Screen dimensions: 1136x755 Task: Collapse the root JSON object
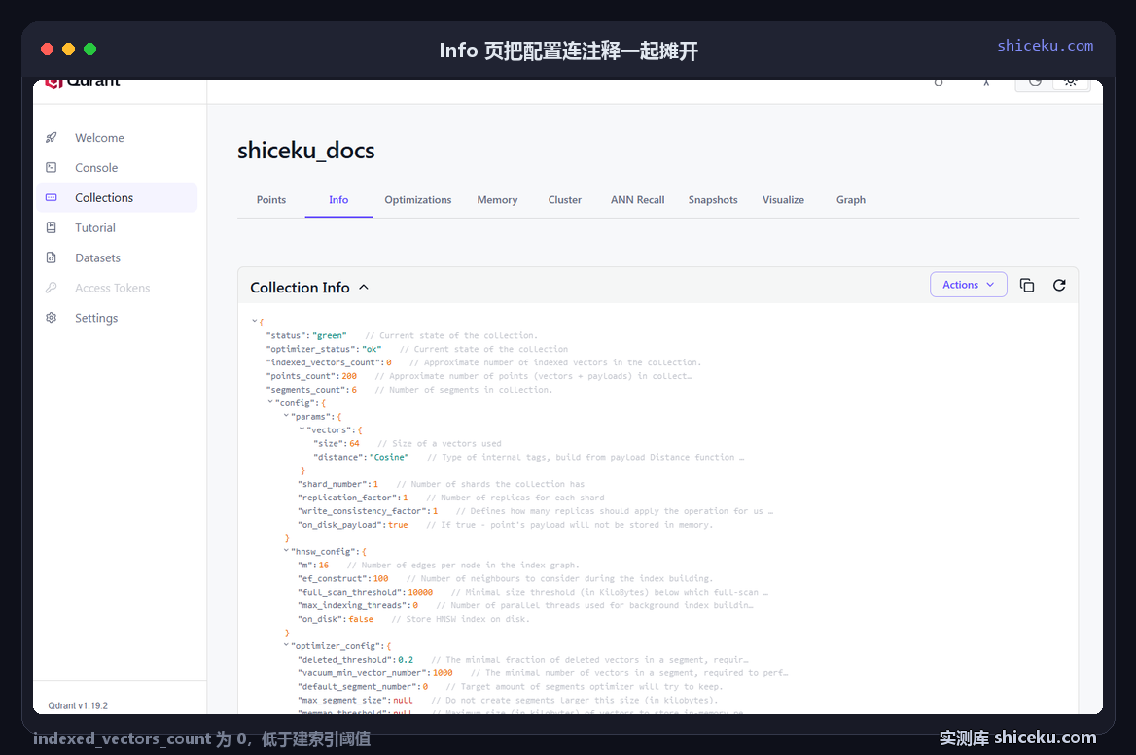[254, 321]
